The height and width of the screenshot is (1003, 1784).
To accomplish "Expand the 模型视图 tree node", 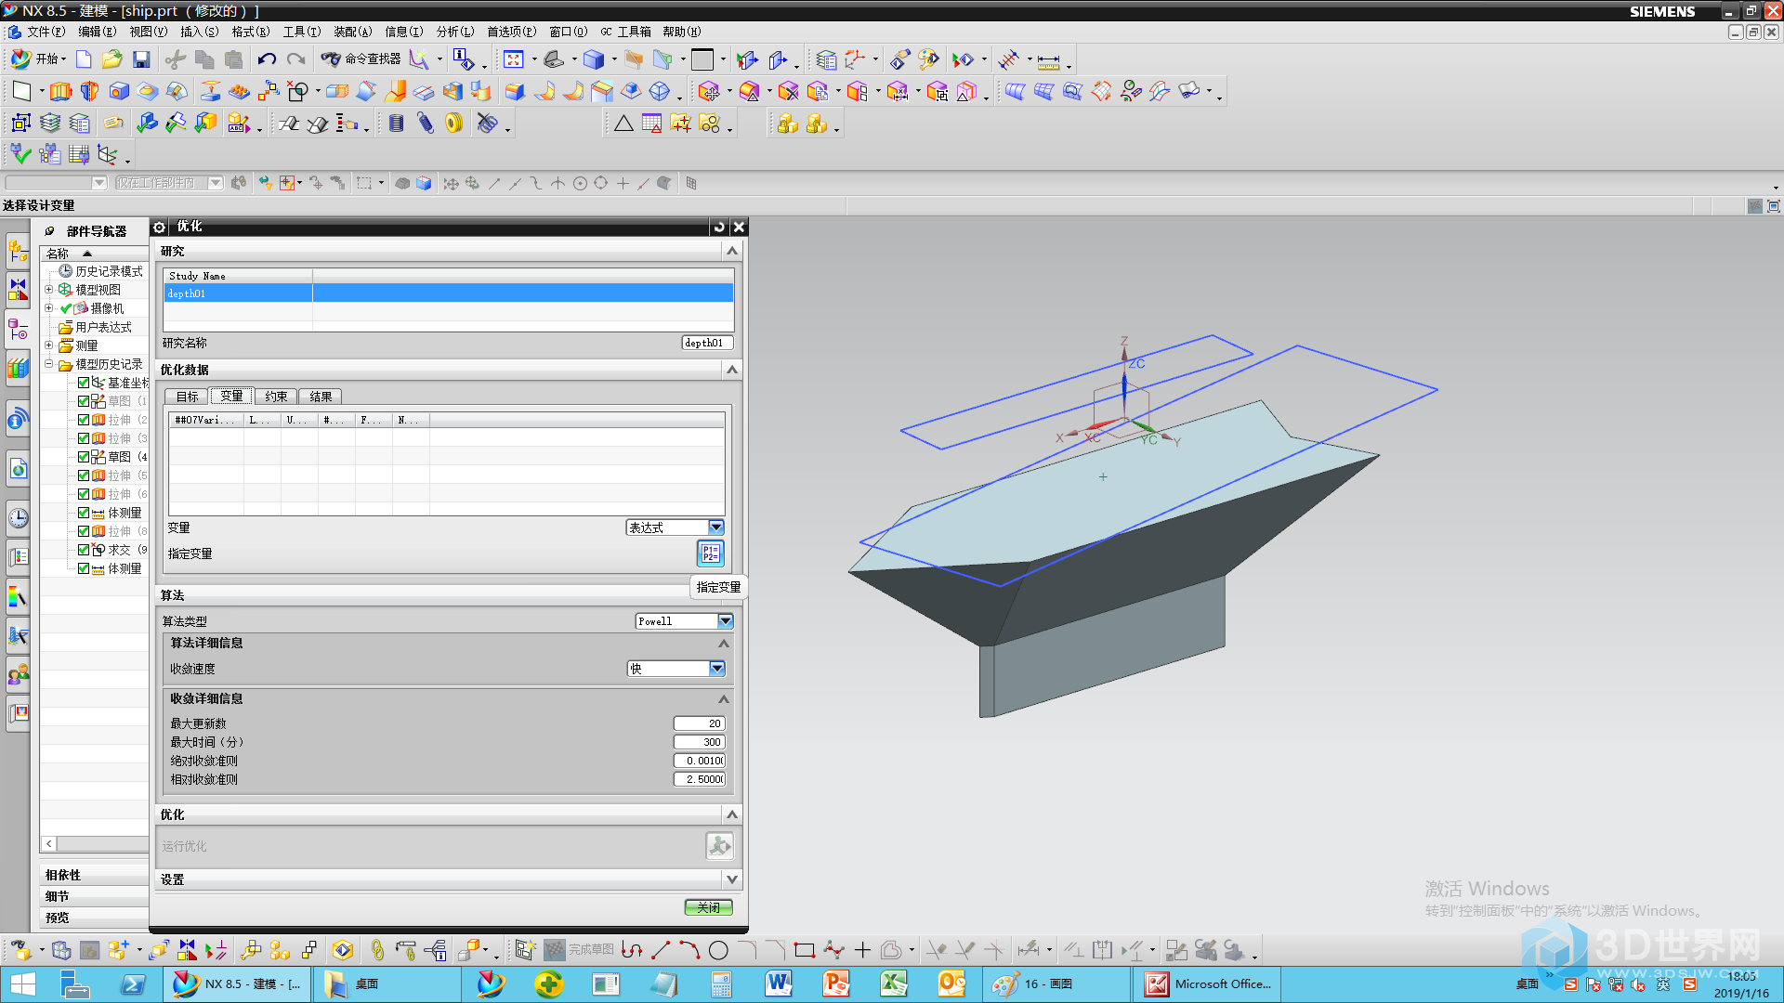I will (49, 290).
